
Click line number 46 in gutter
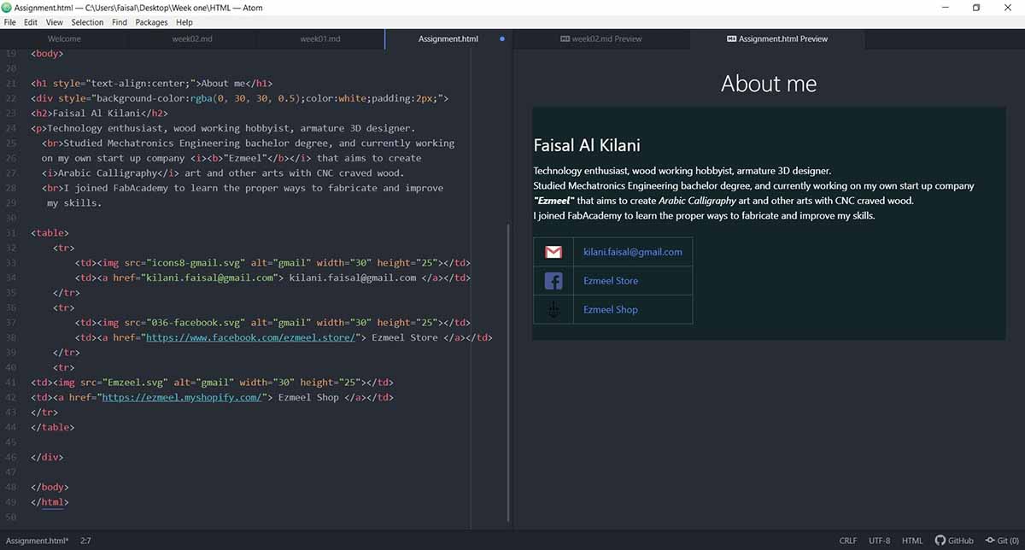click(x=11, y=457)
